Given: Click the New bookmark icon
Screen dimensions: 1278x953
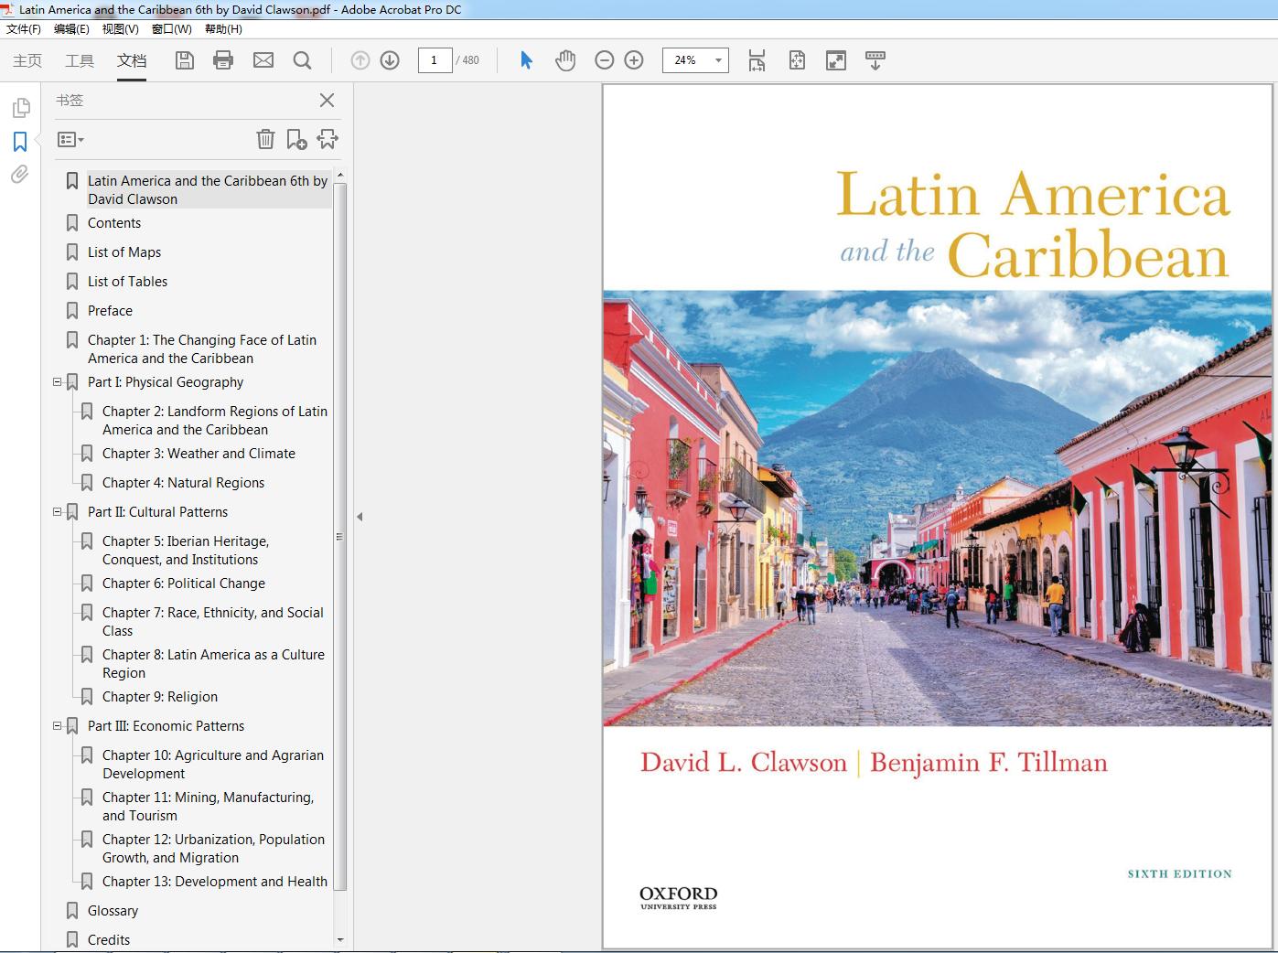Looking at the screenshot, I should (x=296, y=139).
